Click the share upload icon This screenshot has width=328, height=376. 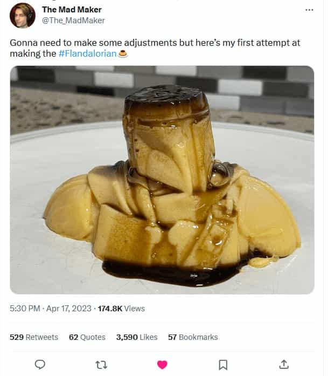click(x=284, y=365)
